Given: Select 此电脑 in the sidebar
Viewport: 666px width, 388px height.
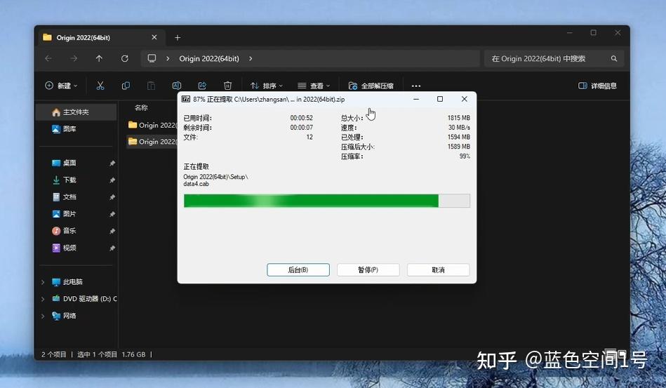Looking at the screenshot, I should (67, 282).
